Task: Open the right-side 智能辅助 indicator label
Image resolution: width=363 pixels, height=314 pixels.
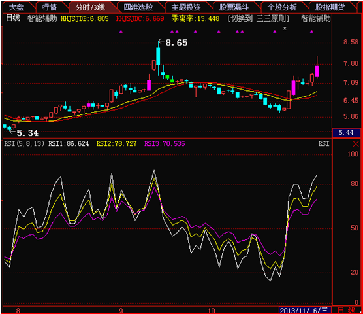Action: point(316,18)
